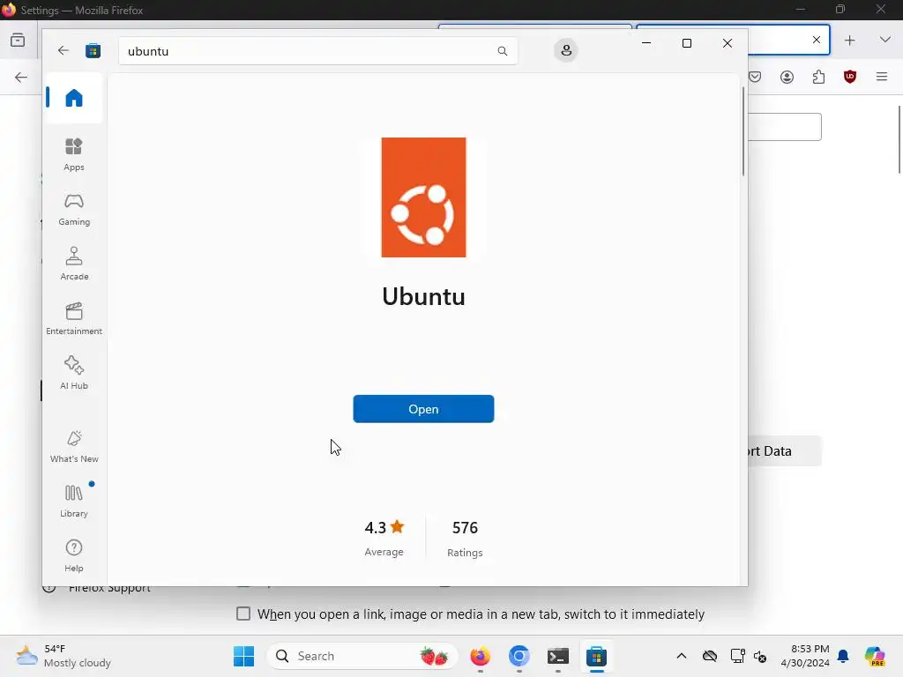The width and height of the screenshot is (903, 677).
Task: Click Firefox back navigation arrow
Action: [x=21, y=77]
